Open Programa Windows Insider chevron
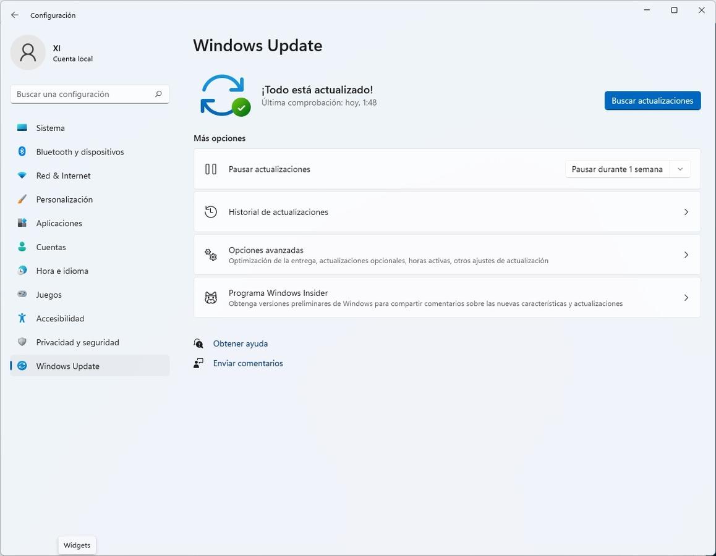Image resolution: width=716 pixels, height=556 pixels. pos(686,298)
